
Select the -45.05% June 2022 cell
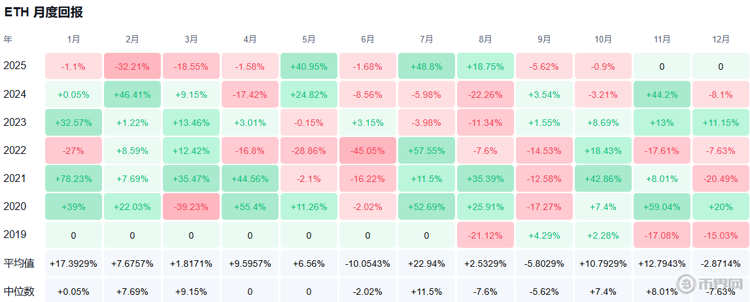pos(367,151)
